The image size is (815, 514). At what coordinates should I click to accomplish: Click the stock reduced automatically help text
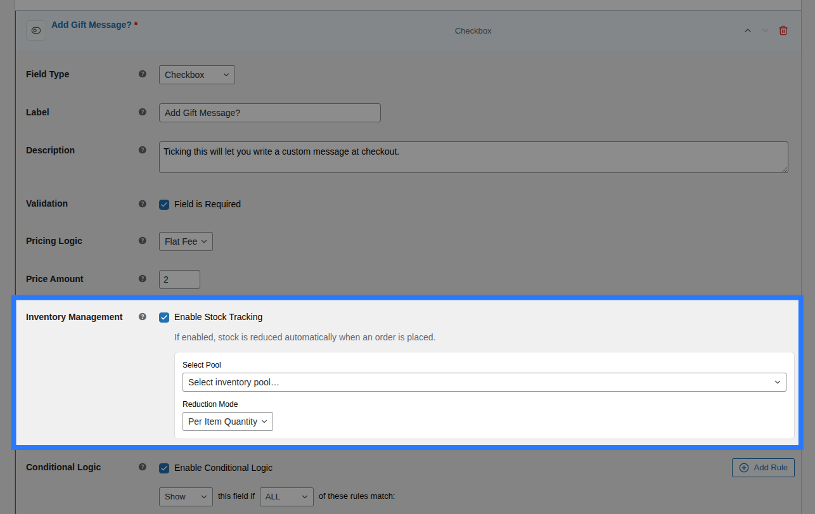(x=305, y=337)
